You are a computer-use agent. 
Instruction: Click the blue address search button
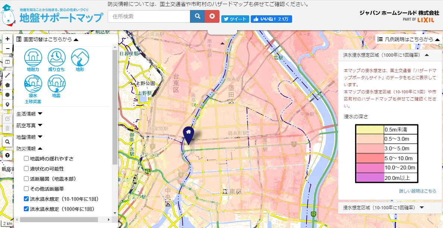tap(197, 16)
